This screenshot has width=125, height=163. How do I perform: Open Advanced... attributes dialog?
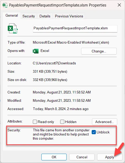tap(104, 122)
